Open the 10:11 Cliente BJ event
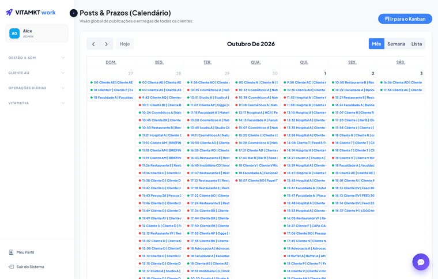The width and height of the screenshot is (438, 279). [160, 105]
